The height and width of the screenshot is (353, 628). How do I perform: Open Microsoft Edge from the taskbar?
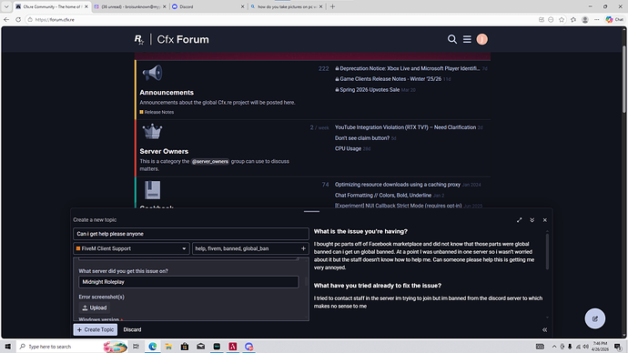tap(153, 347)
